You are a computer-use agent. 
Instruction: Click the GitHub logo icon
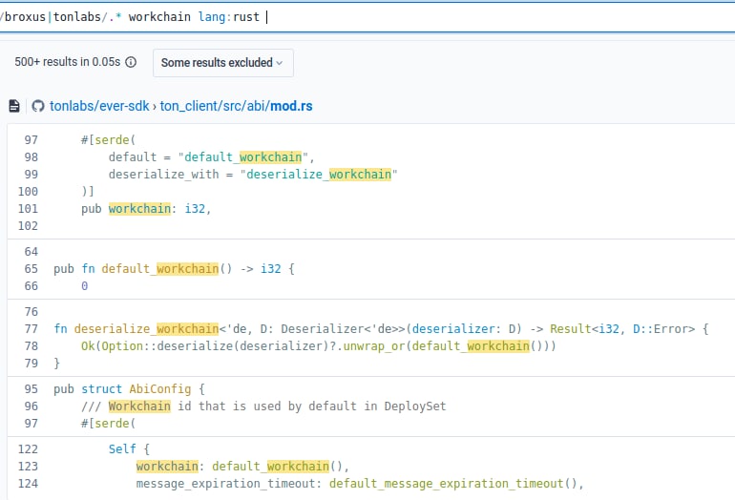pos(38,106)
